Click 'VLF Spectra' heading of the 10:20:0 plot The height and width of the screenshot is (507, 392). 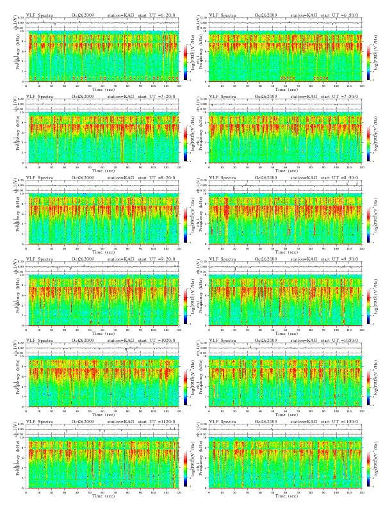coord(40,341)
